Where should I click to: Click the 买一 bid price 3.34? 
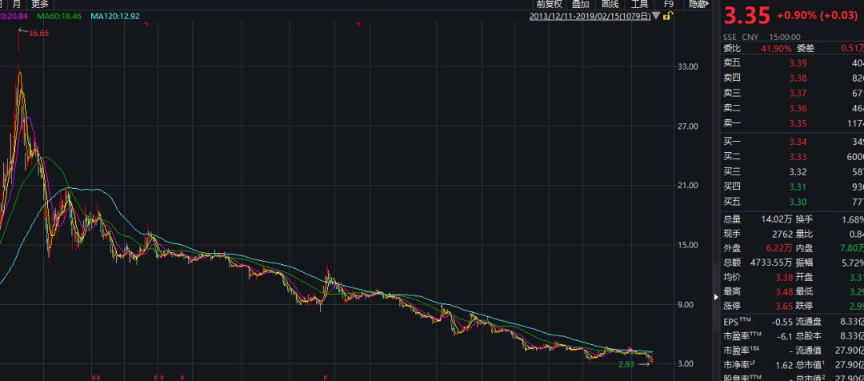798,142
